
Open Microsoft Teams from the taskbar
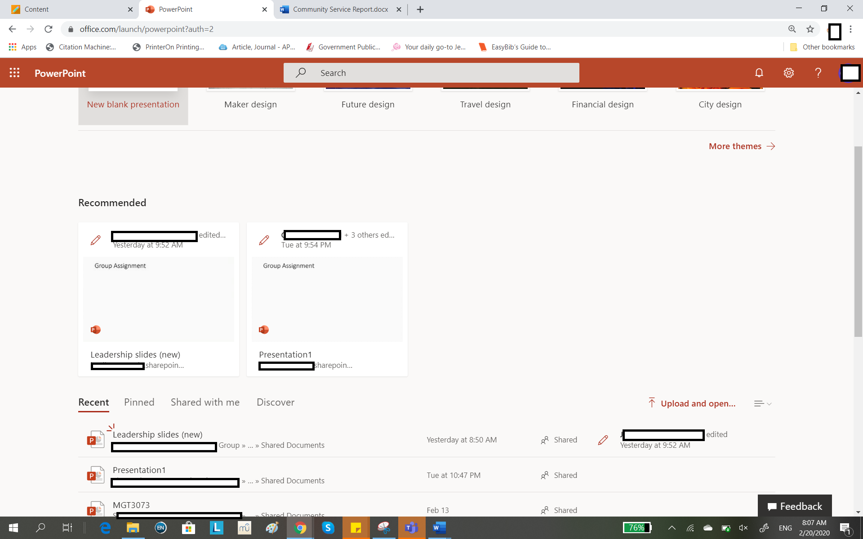pos(411,528)
